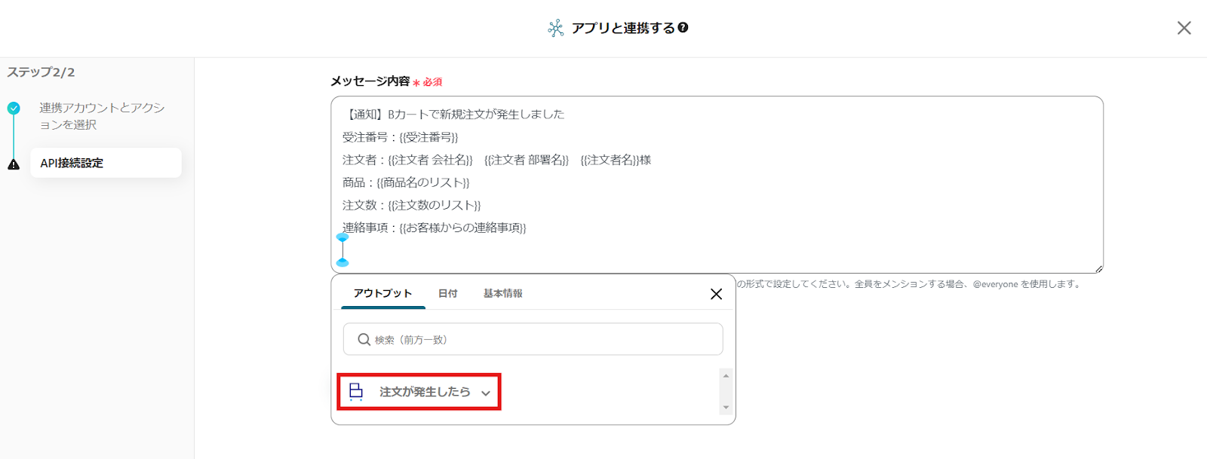1207x459 pixels.
Task: Click the 注文数:{{注文数のリスト}} line
Action: [411, 205]
